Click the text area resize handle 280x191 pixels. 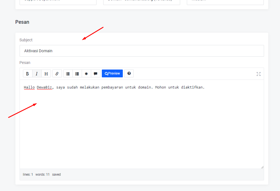pyautogui.click(x=262, y=167)
